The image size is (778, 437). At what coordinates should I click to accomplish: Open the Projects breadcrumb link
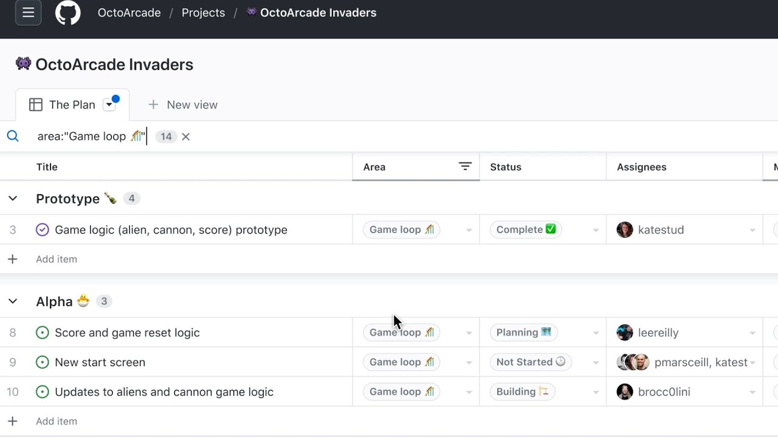(203, 13)
